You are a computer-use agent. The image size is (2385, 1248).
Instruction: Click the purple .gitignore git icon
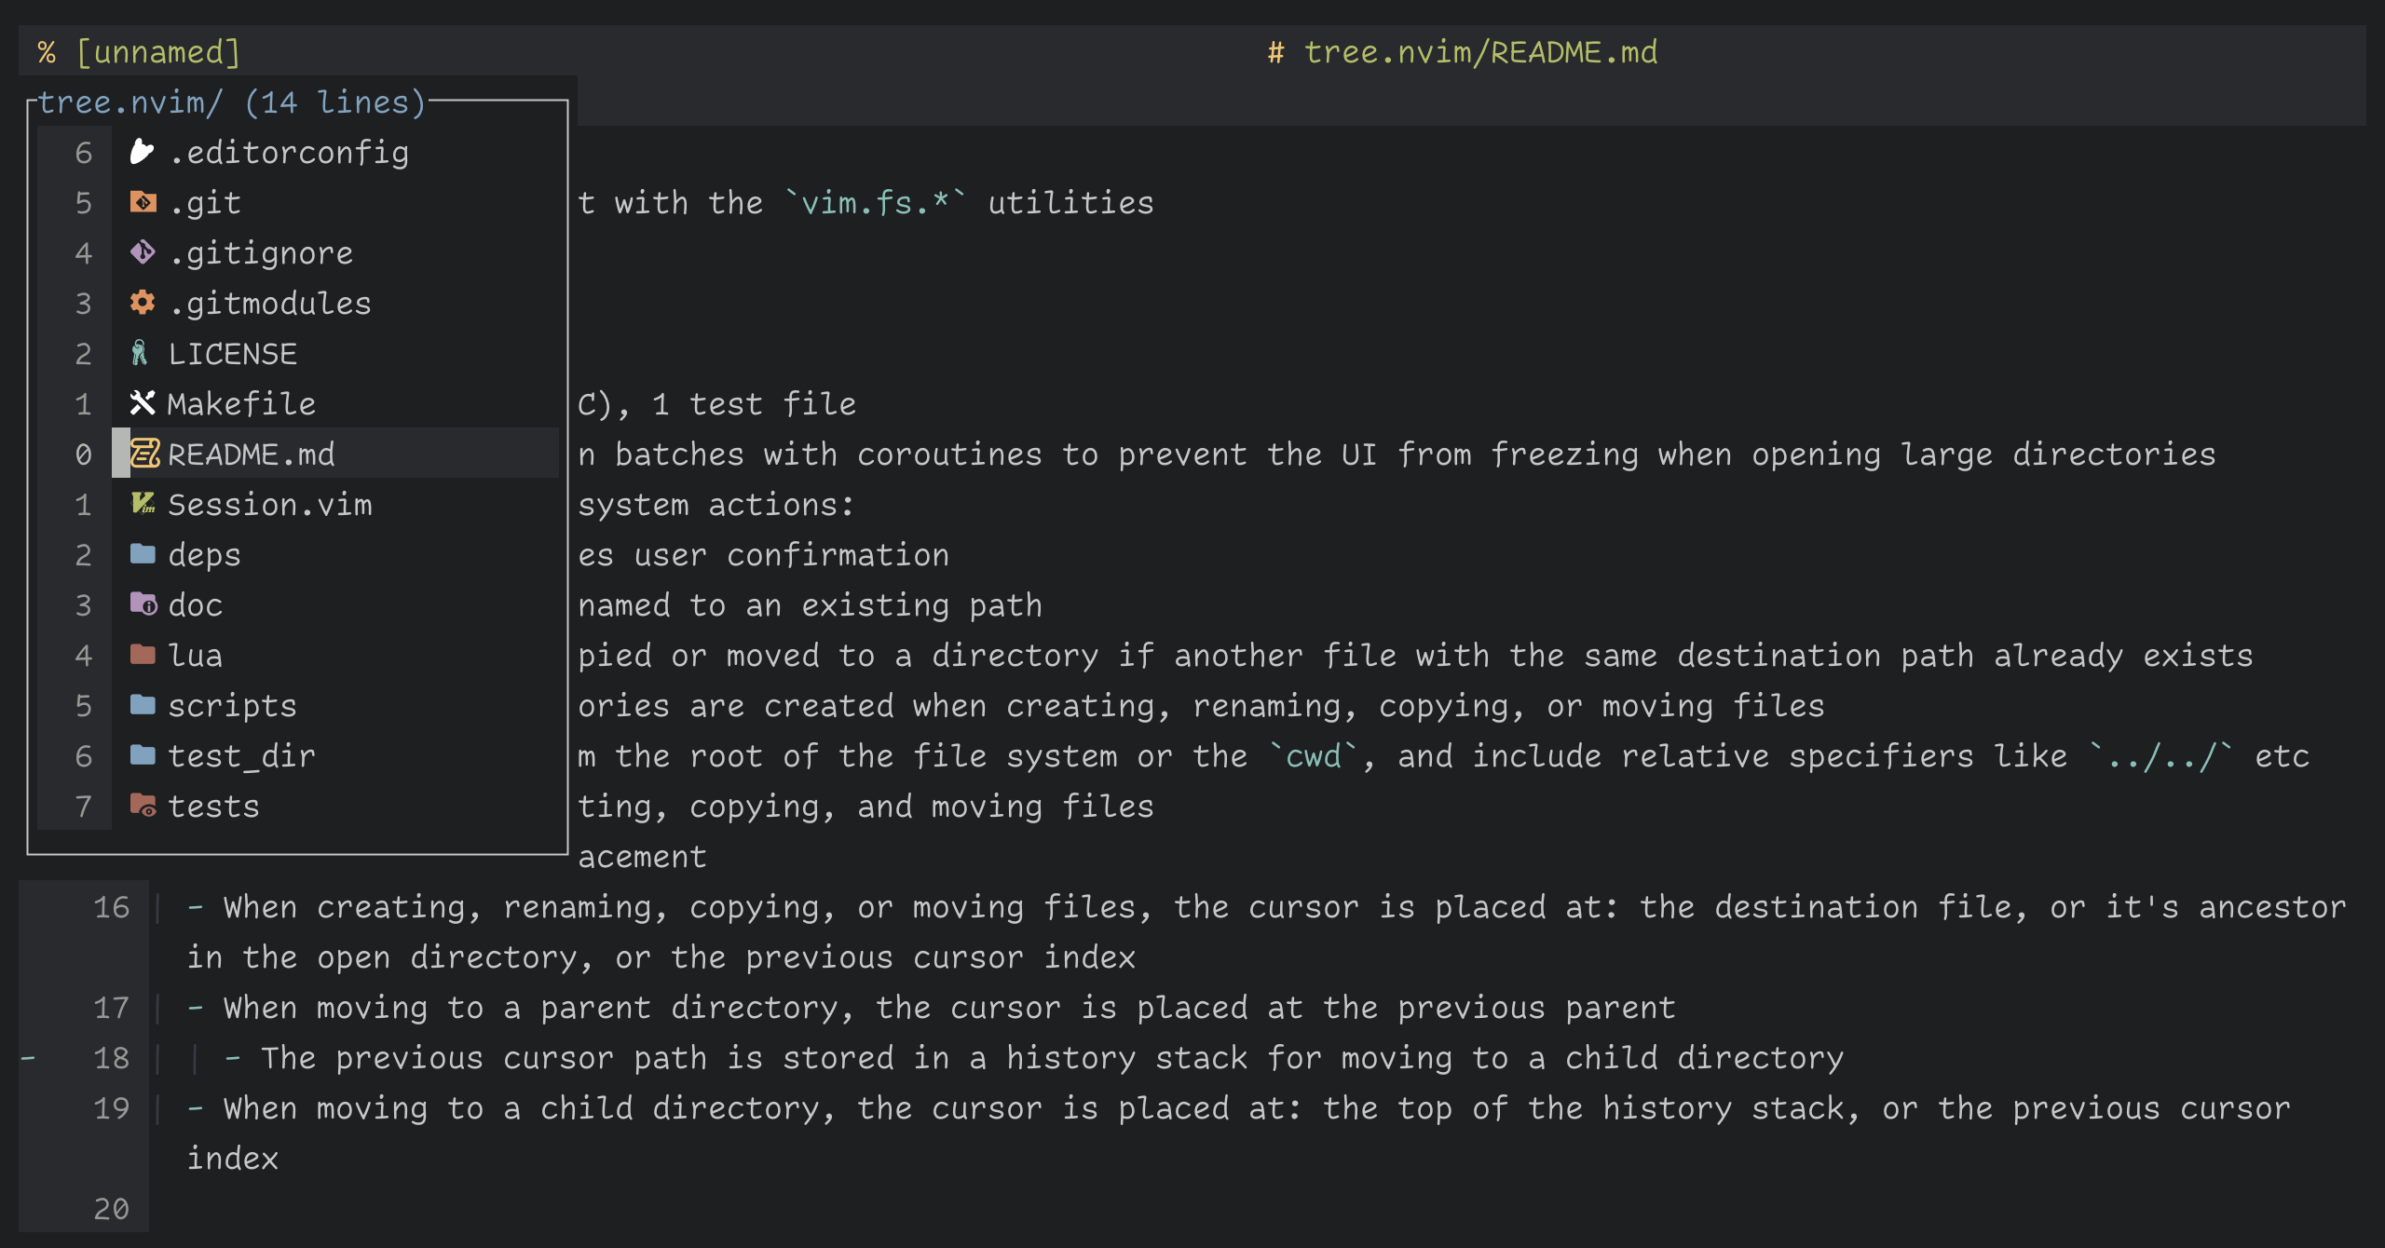143,252
